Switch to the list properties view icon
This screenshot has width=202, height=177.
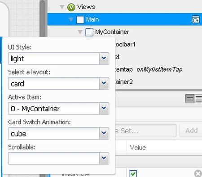(198, 99)
